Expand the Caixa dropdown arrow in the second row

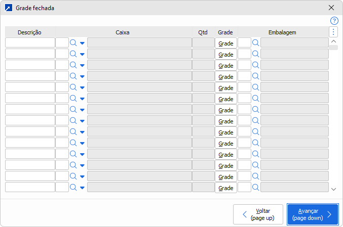coord(82,55)
